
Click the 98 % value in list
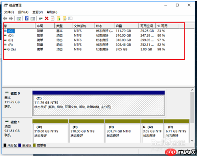pos(161,49)
